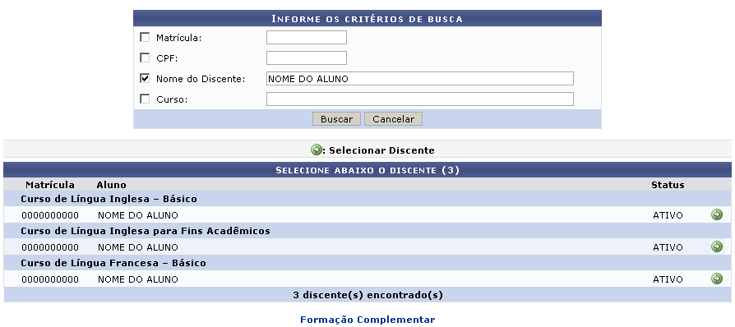The width and height of the screenshot is (735, 327).
Task: Click the Cancelar button
Action: coord(393,119)
